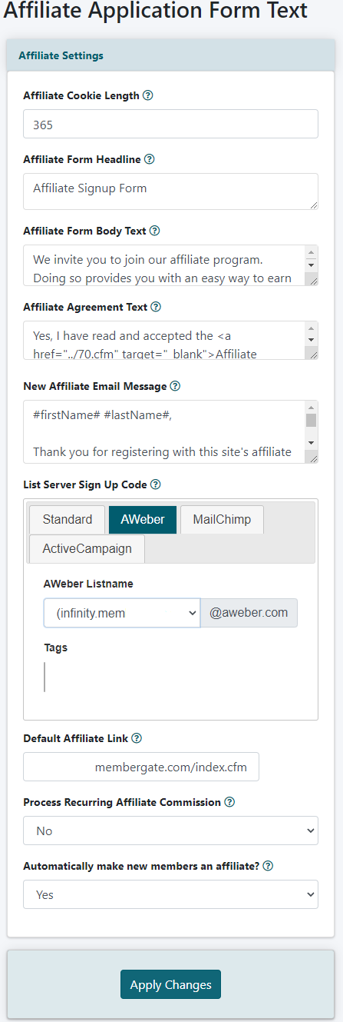Open help icon beside Affiliate Cookie Length
Viewport: 343px width, 1022px height.
(x=148, y=96)
